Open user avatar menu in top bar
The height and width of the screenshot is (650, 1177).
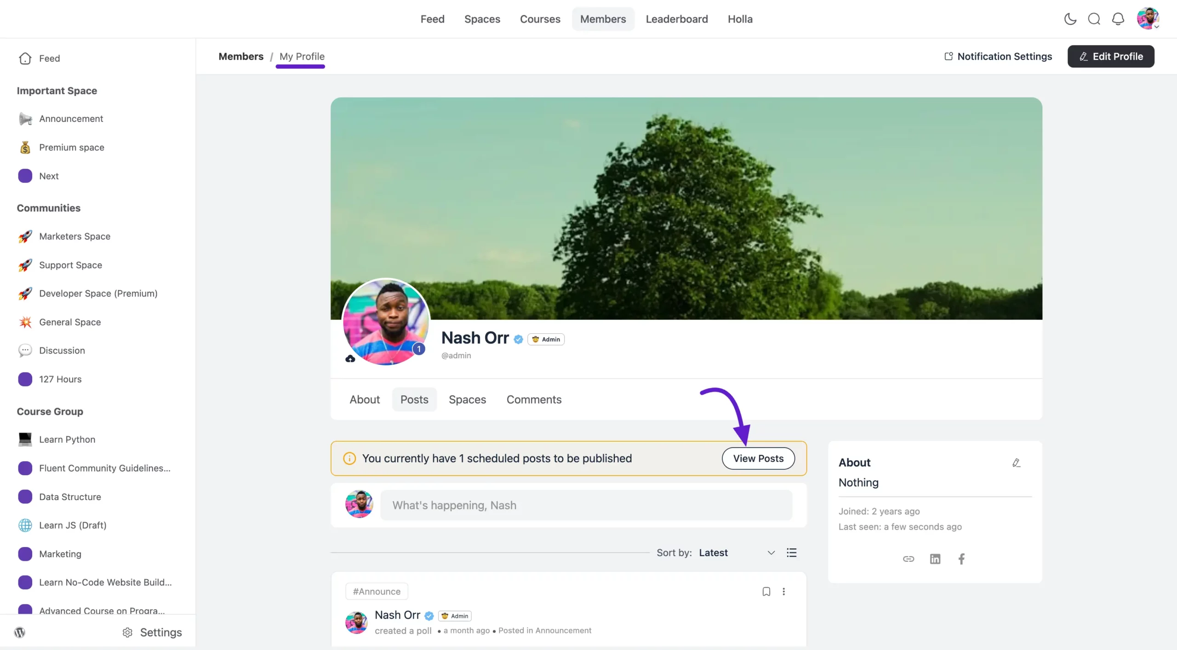[1148, 19]
